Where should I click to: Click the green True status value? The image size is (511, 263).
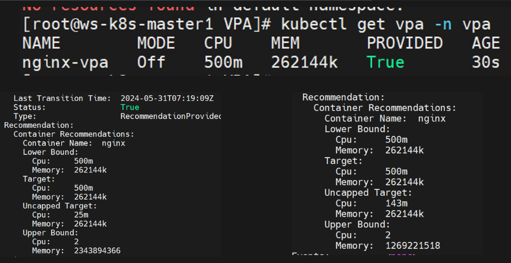point(130,107)
